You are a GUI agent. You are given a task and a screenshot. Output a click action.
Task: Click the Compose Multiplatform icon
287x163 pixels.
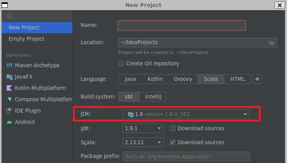[9, 99]
